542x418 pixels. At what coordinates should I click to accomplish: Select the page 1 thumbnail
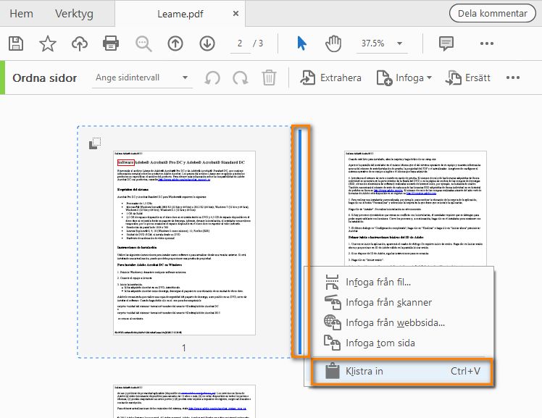(x=184, y=243)
